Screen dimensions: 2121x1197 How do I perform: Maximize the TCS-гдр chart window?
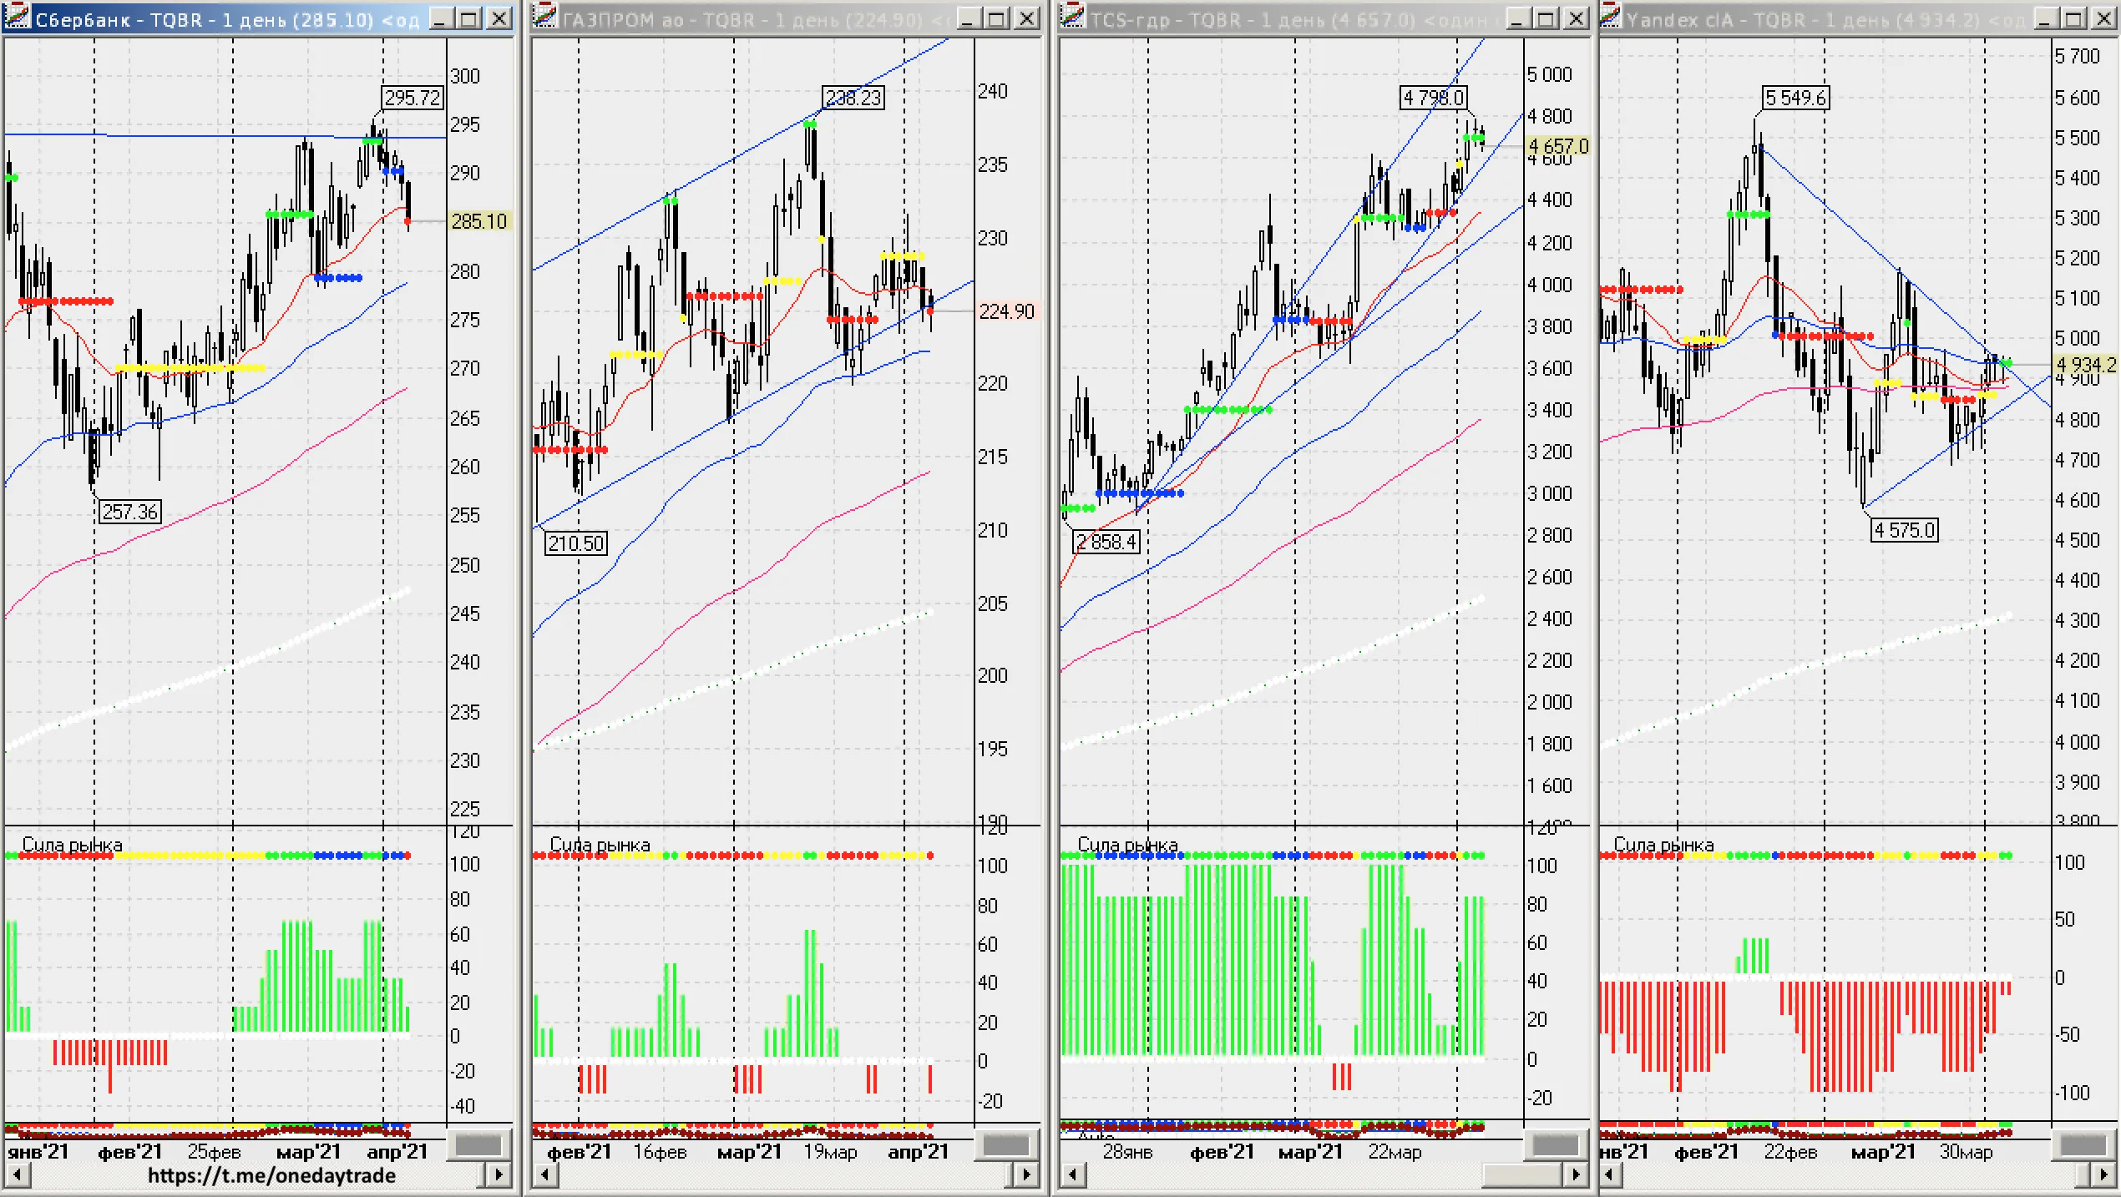click(x=1546, y=18)
